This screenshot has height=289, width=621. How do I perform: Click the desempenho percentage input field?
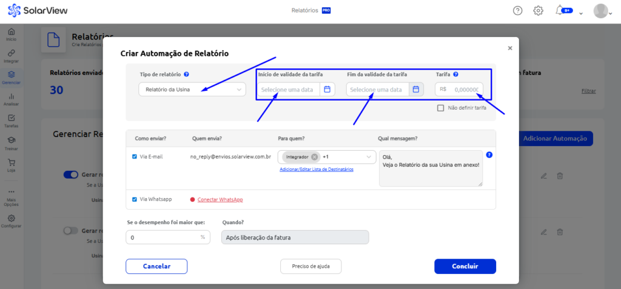(163, 238)
